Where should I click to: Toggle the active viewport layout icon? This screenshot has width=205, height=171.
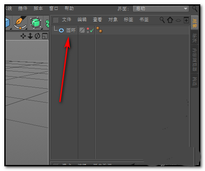tap(45, 36)
